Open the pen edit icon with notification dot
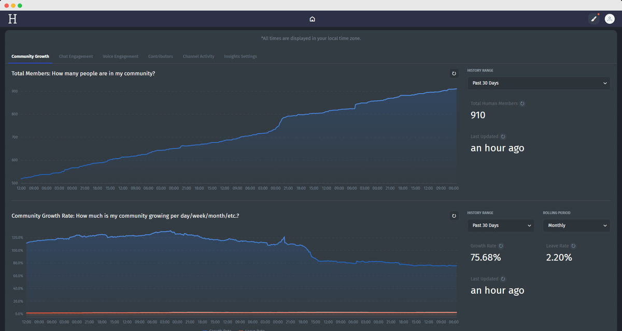The width and height of the screenshot is (622, 331). [594, 19]
